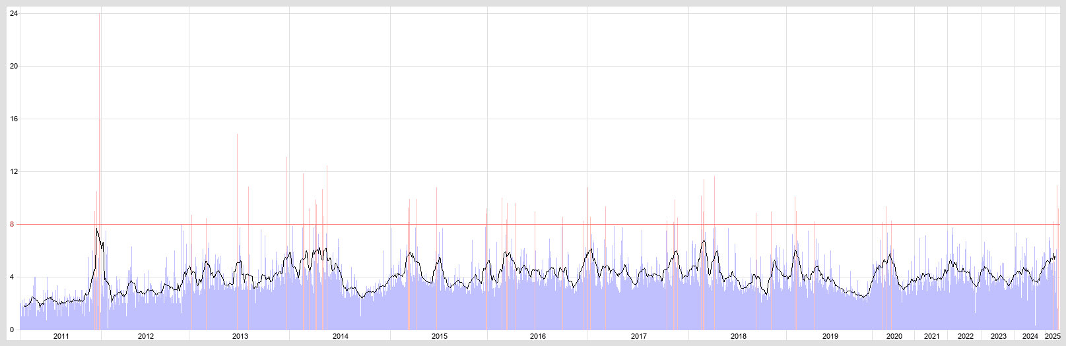Click the 2019 year label

[x=830, y=336]
